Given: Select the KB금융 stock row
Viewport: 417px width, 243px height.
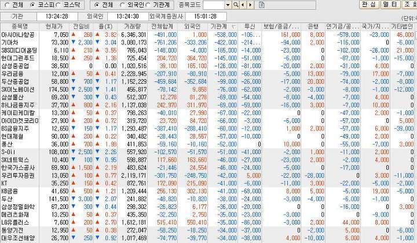Looking at the screenshot, I should pos(207,191).
